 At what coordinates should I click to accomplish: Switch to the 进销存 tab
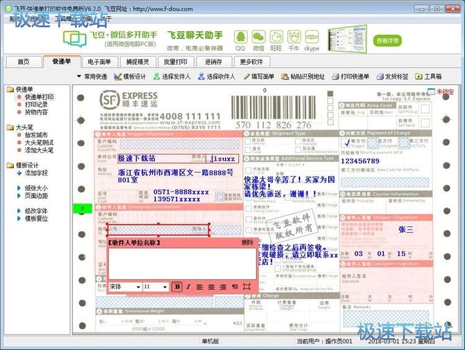click(x=213, y=62)
